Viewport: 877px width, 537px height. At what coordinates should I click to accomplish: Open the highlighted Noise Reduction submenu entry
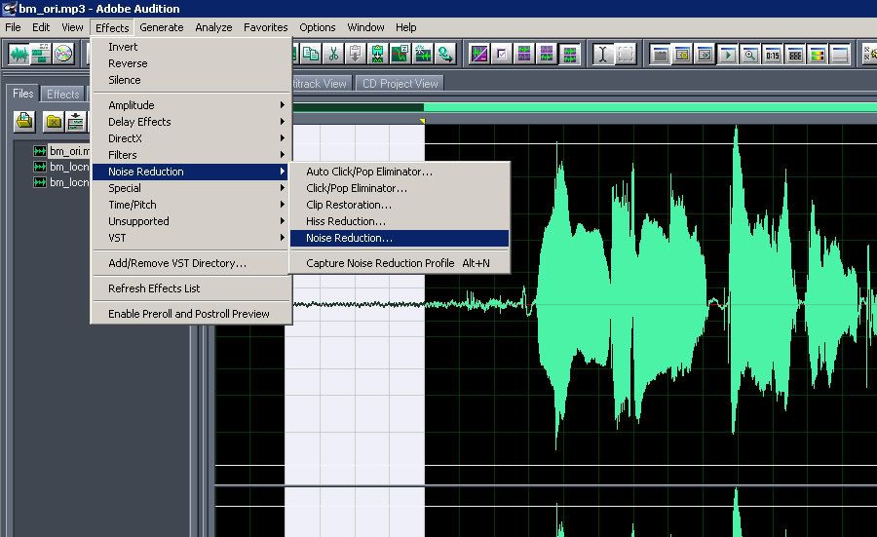point(190,172)
